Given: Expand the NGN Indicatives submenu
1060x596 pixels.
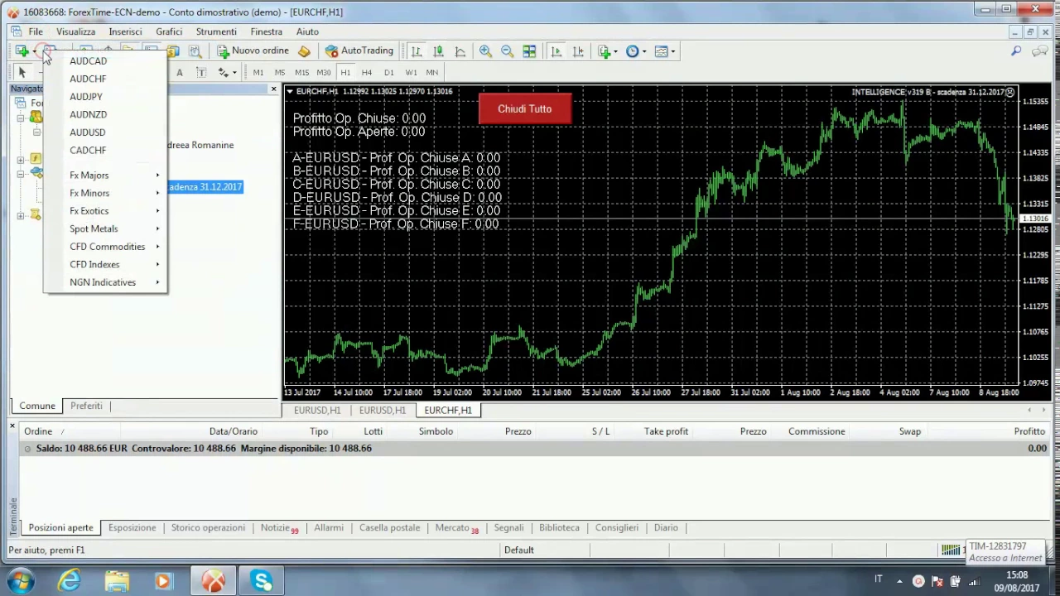Looking at the screenshot, I should coord(105,282).
